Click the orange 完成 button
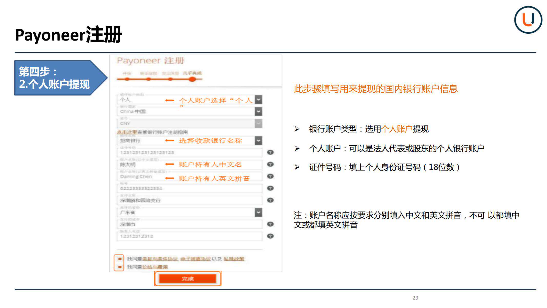 [x=188, y=278]
